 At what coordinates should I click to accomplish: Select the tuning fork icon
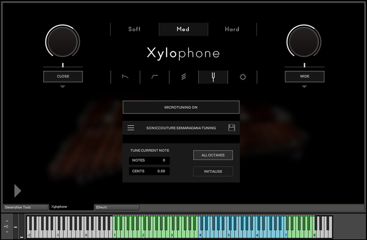pos(213,77)
